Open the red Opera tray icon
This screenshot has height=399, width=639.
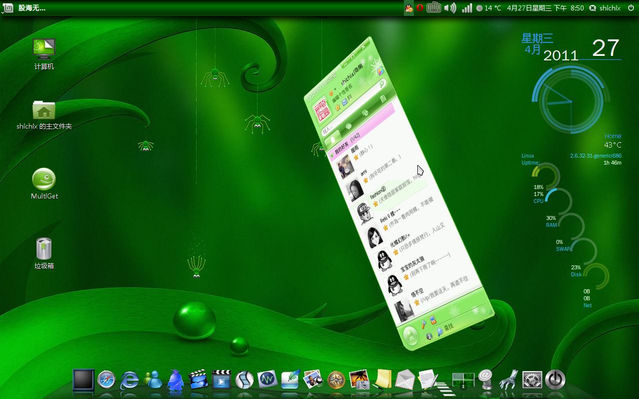point(420,8)
